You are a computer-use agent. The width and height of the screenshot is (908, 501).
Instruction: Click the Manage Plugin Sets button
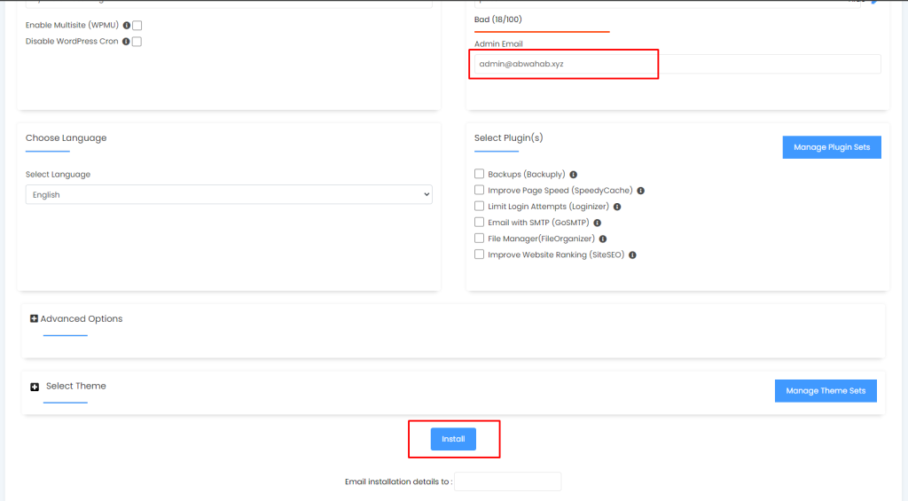click(831, 147)
